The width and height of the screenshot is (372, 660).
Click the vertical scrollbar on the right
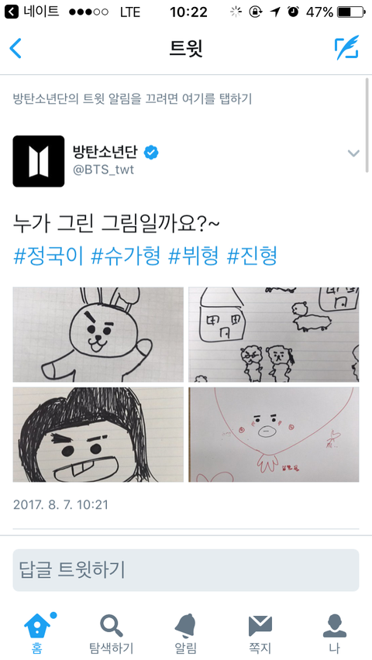tap(368, 125)
